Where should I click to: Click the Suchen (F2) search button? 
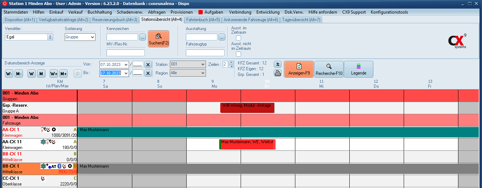click(x=158, y=39)
